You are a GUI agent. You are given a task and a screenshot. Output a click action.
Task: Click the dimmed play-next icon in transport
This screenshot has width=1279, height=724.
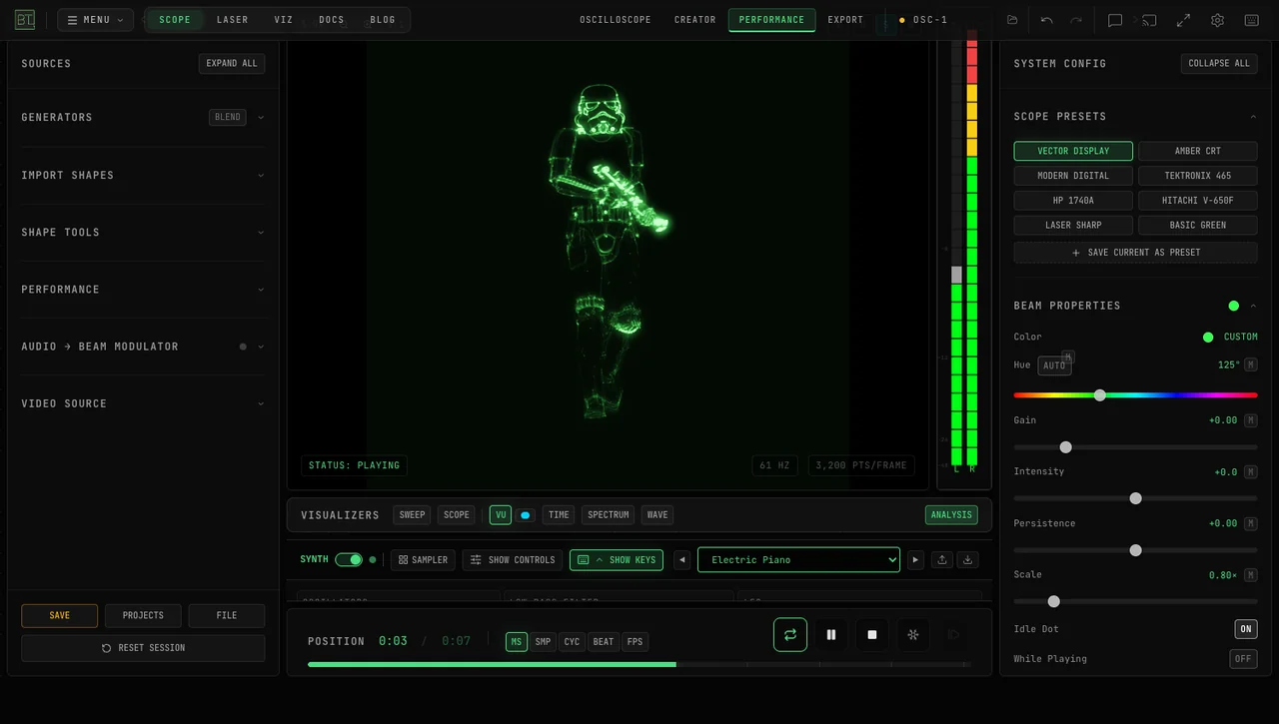pyautogui.click(x=953, y=634)
